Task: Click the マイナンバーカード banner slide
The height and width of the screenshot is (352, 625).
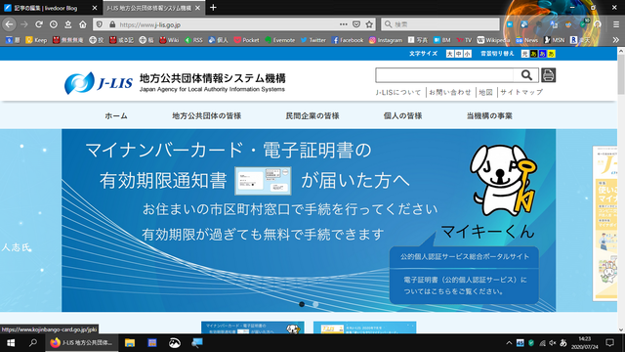Action: 309,220
